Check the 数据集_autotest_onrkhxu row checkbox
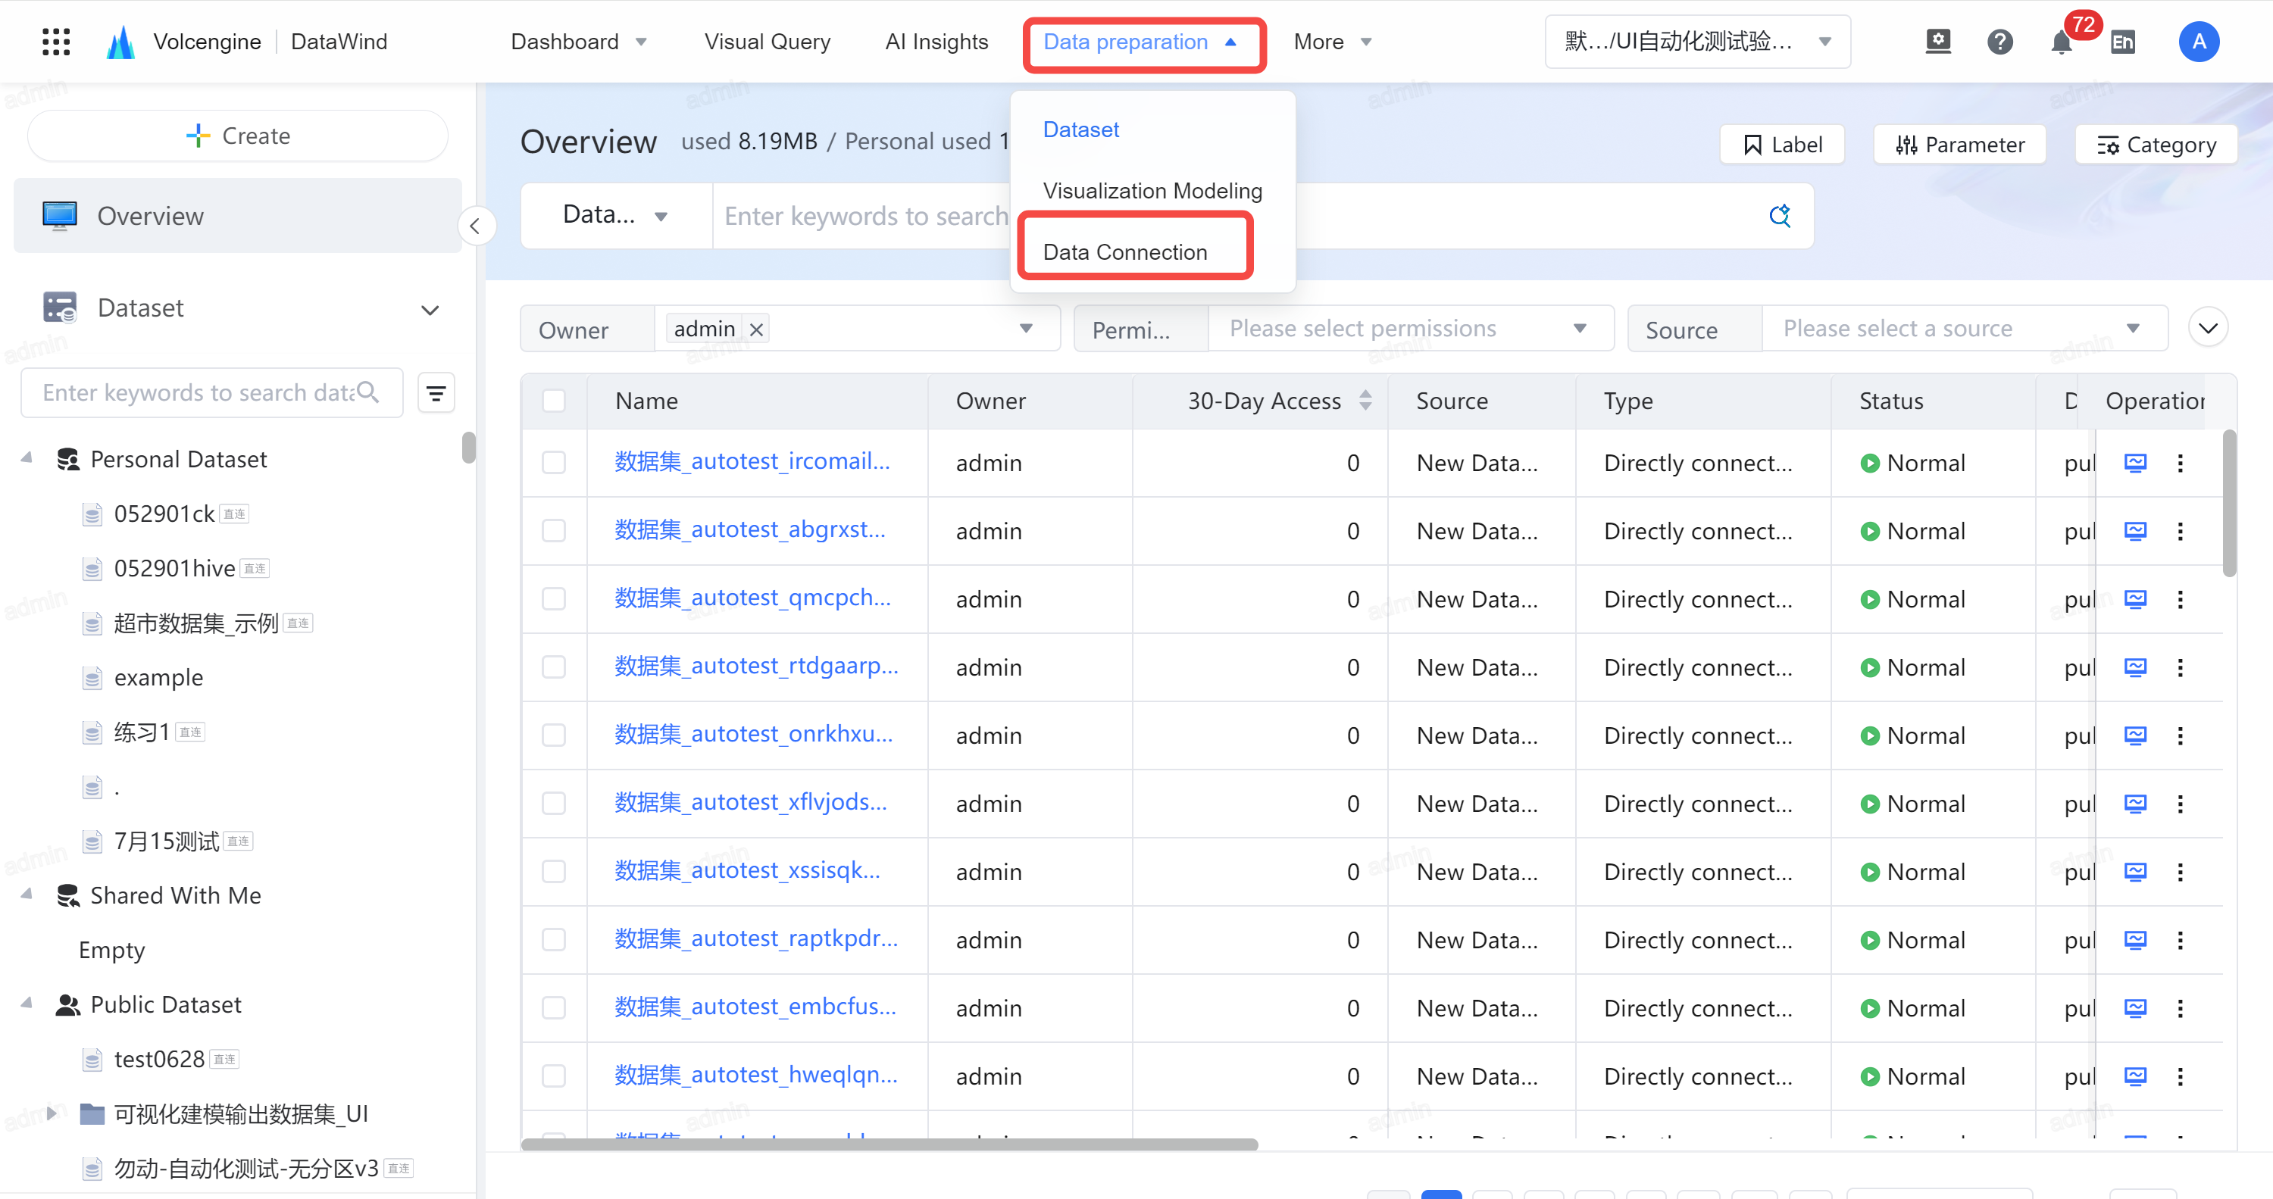The image size is (2273, 1199). [553, 735]
